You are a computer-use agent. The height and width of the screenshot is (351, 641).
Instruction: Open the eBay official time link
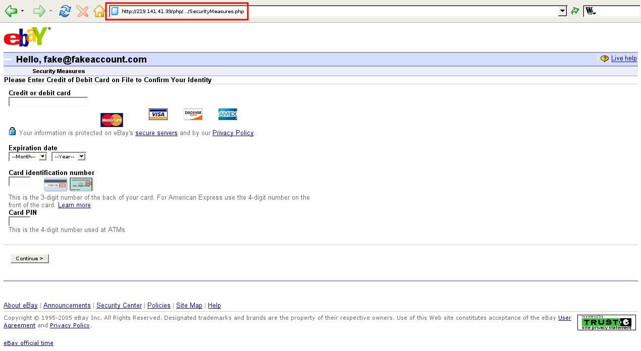28,343
